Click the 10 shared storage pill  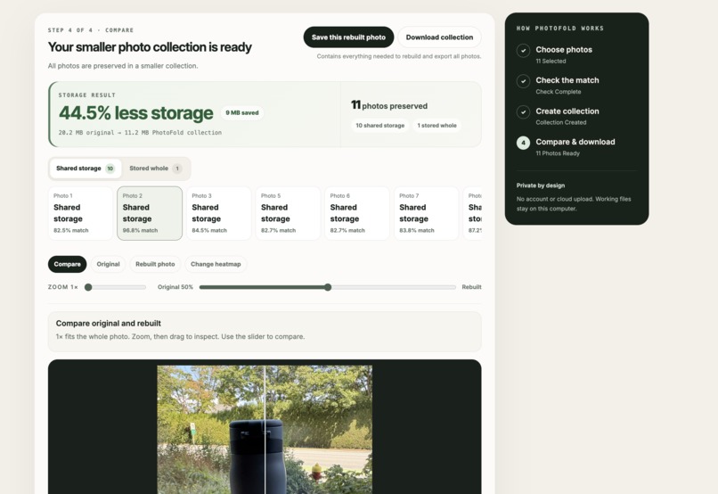[x=380, y=125]
